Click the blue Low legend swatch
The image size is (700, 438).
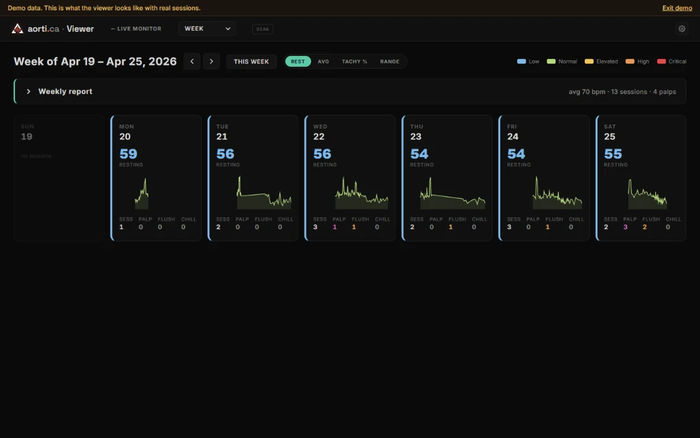(521, 61)
